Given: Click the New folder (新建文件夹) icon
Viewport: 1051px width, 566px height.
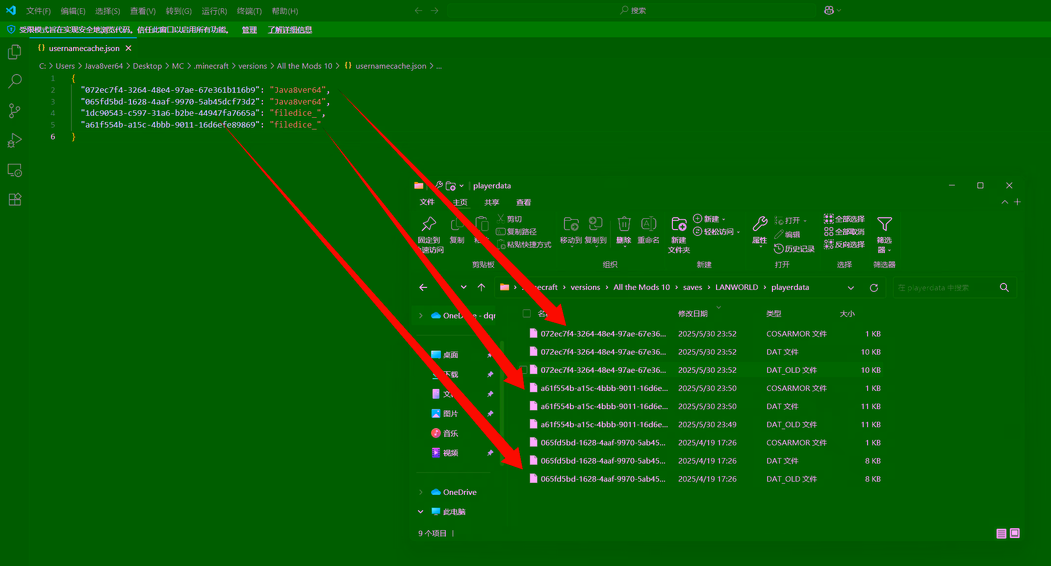Looking at the screenshot, I should (x=679, y=224).
